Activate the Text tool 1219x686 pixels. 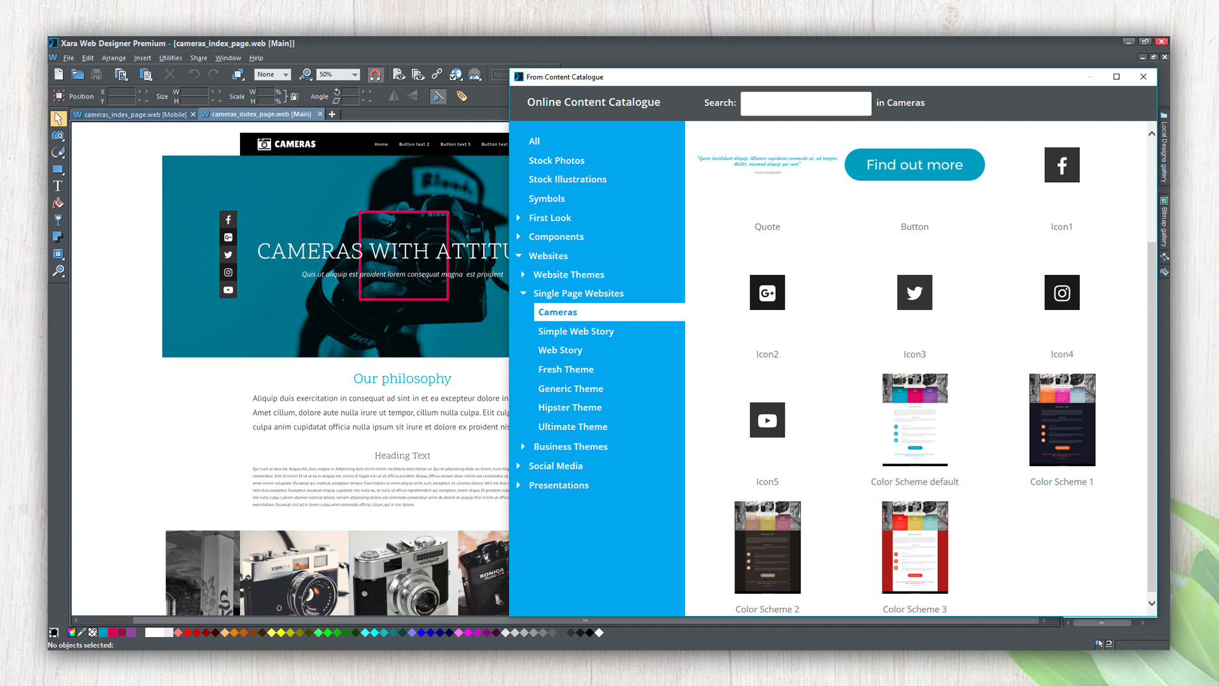click(x=58, y=185)
